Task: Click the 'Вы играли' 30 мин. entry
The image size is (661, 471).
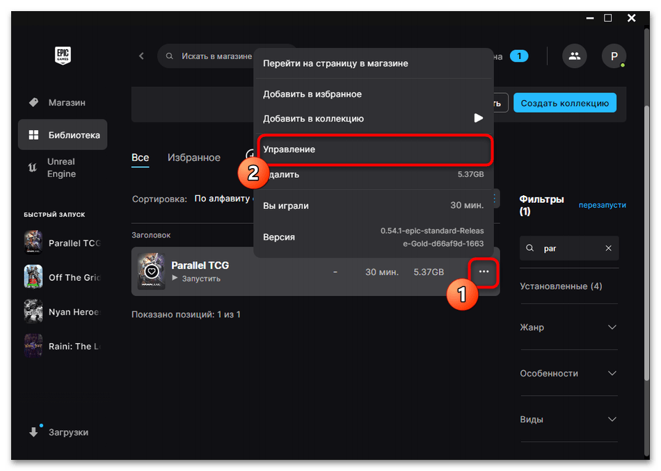Action: point(374,206)
